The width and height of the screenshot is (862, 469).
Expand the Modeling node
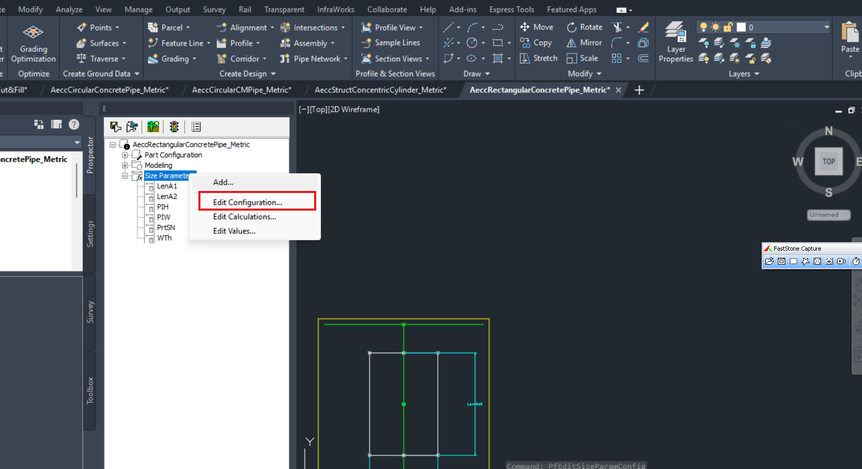[125, 165]
